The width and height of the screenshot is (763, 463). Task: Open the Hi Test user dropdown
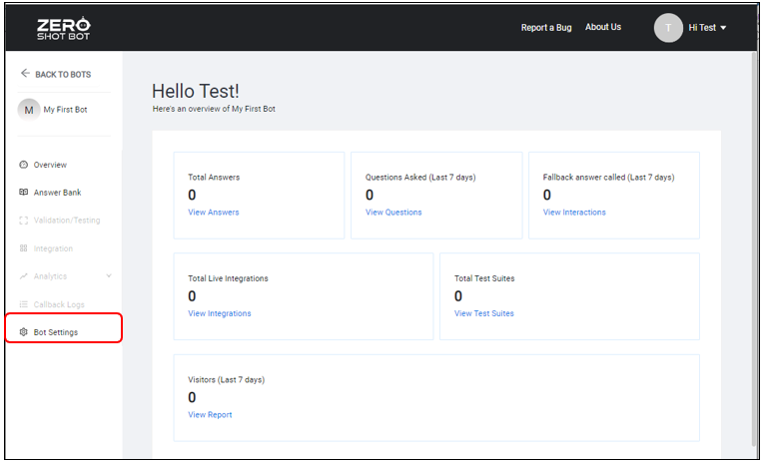point(707,28)
